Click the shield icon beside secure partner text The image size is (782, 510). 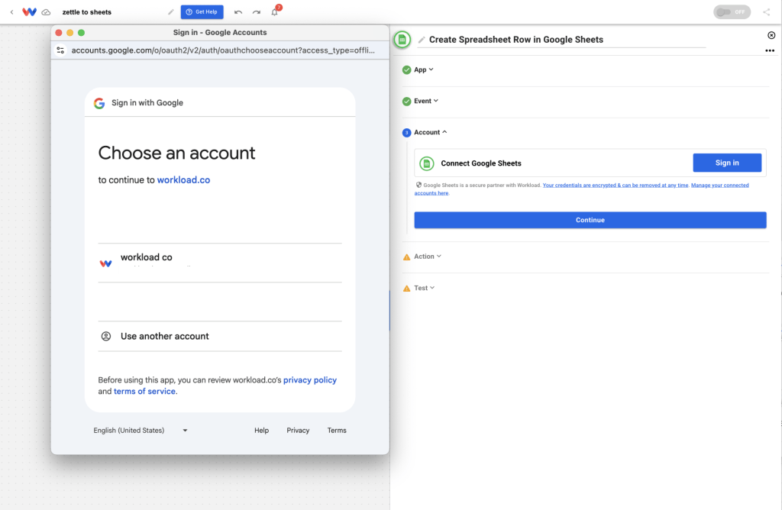[418, 185]
